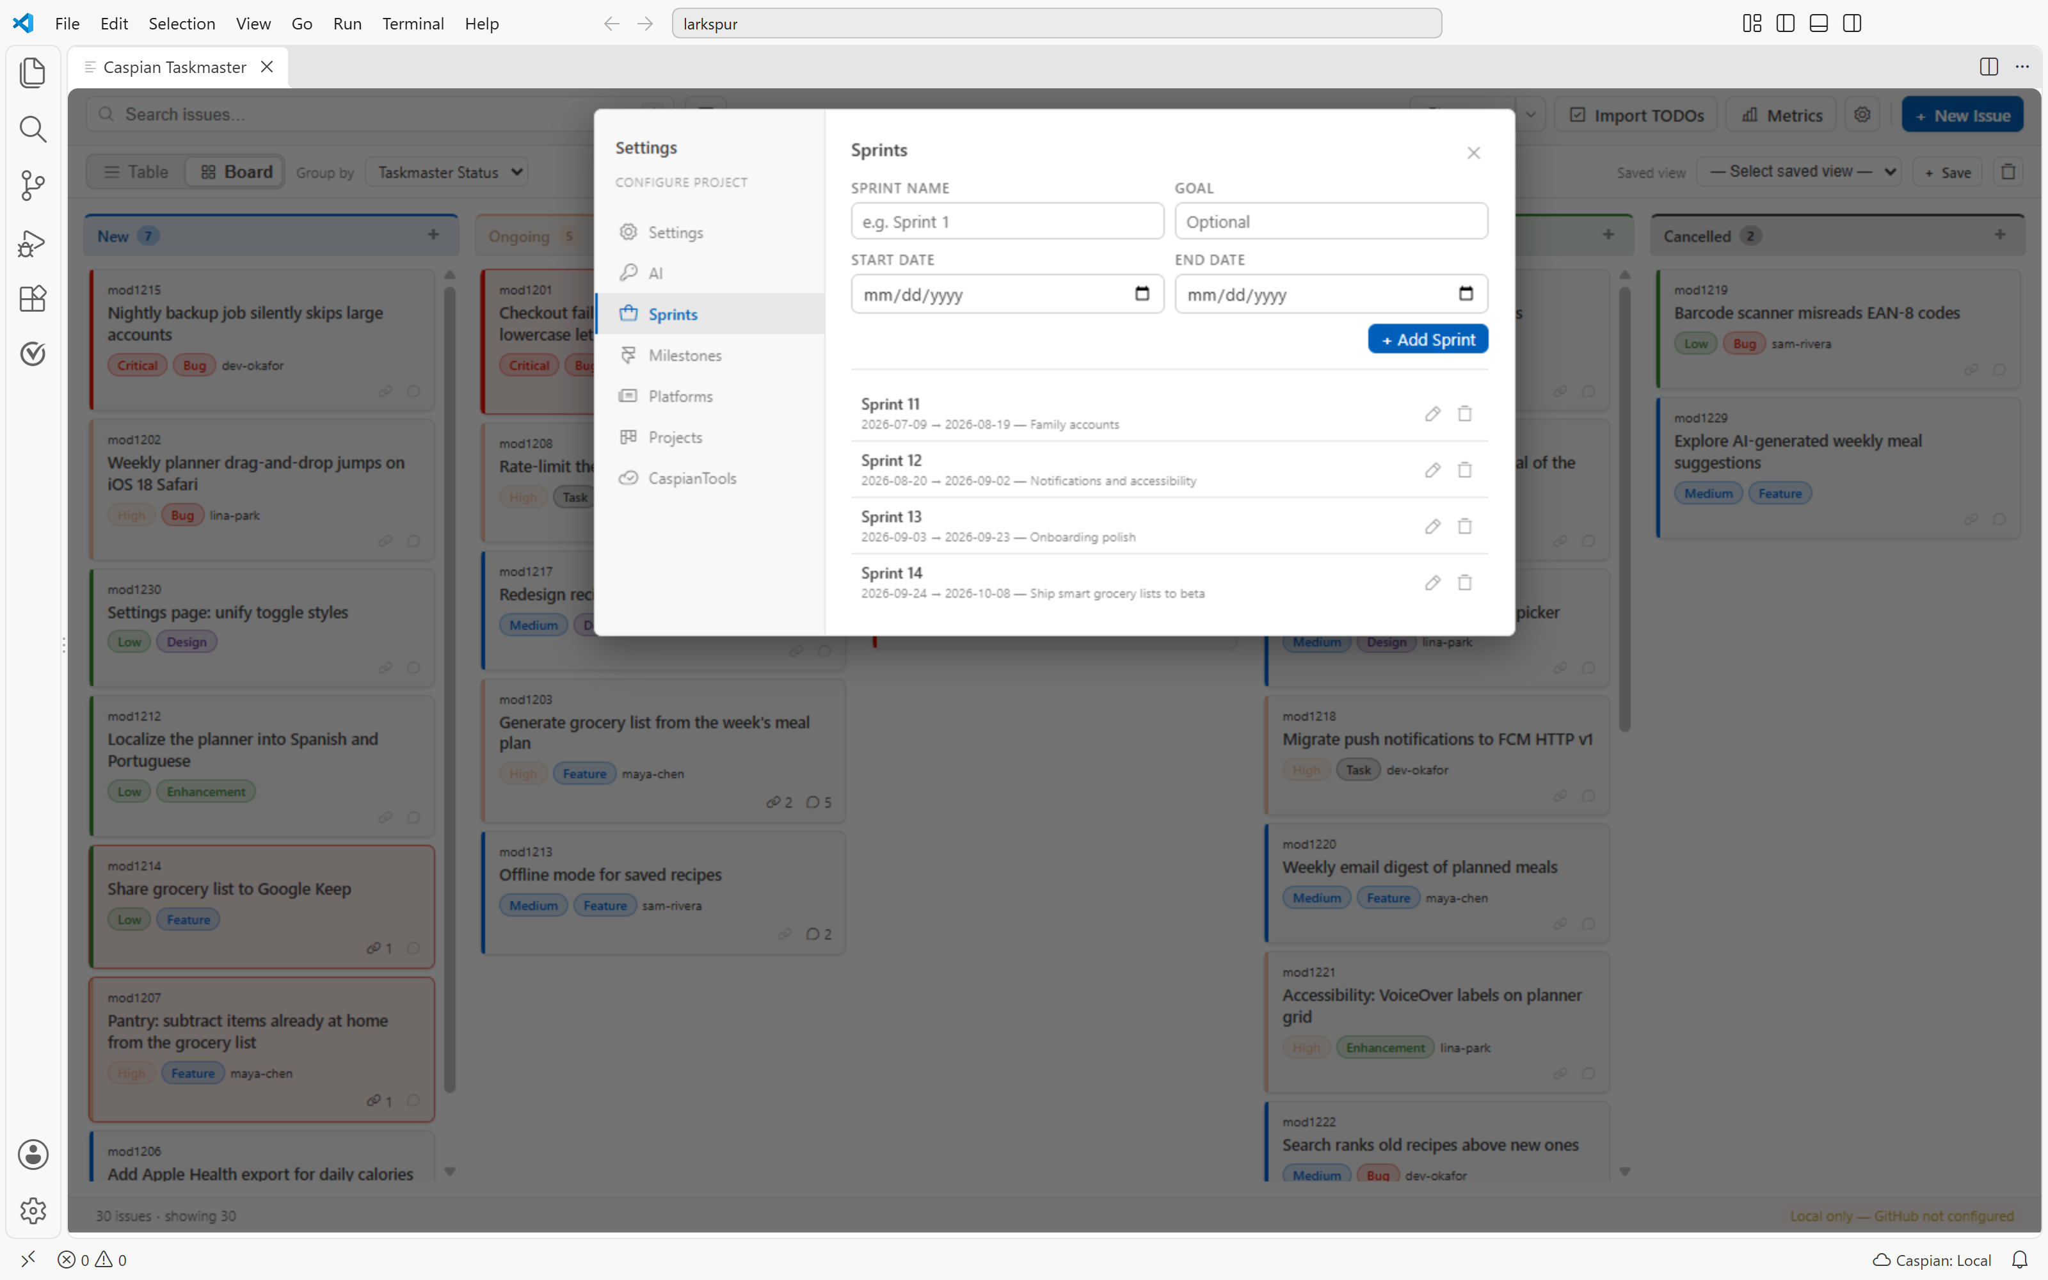
Task: Edit Sprint 12 with pencil icon
Action: coord(1432,470)
